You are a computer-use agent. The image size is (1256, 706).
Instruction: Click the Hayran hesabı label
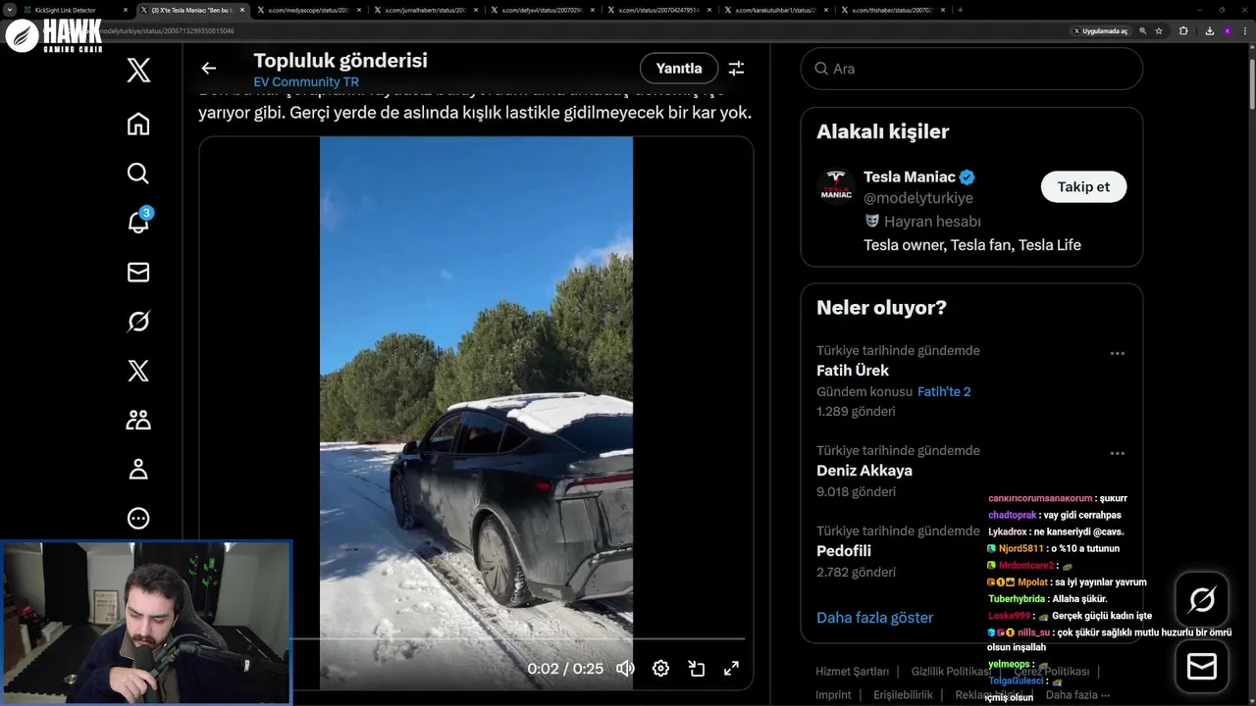(932, 222)
